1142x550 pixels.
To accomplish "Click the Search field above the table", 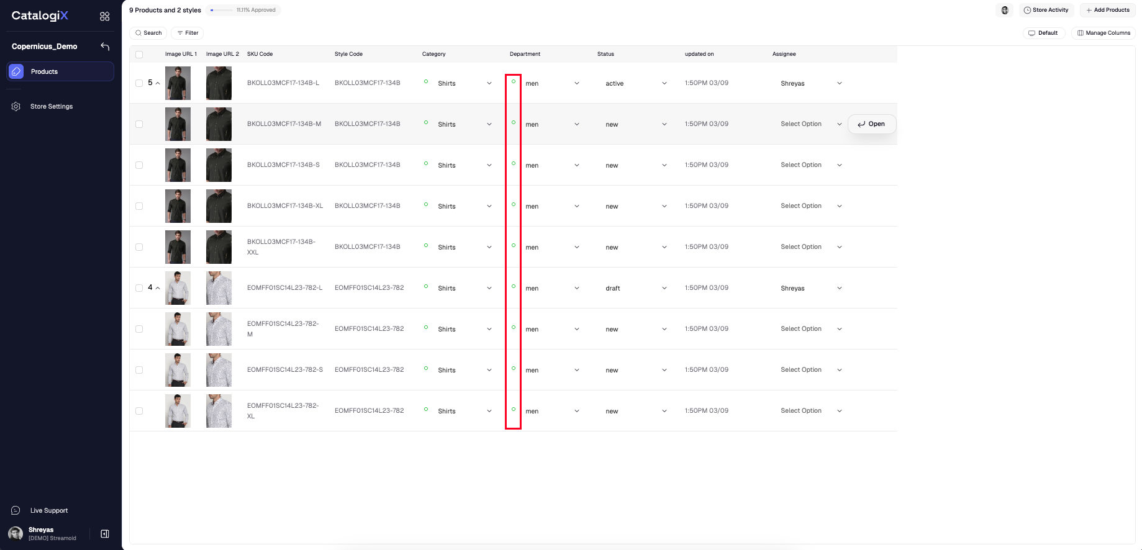I will (148, 33).
